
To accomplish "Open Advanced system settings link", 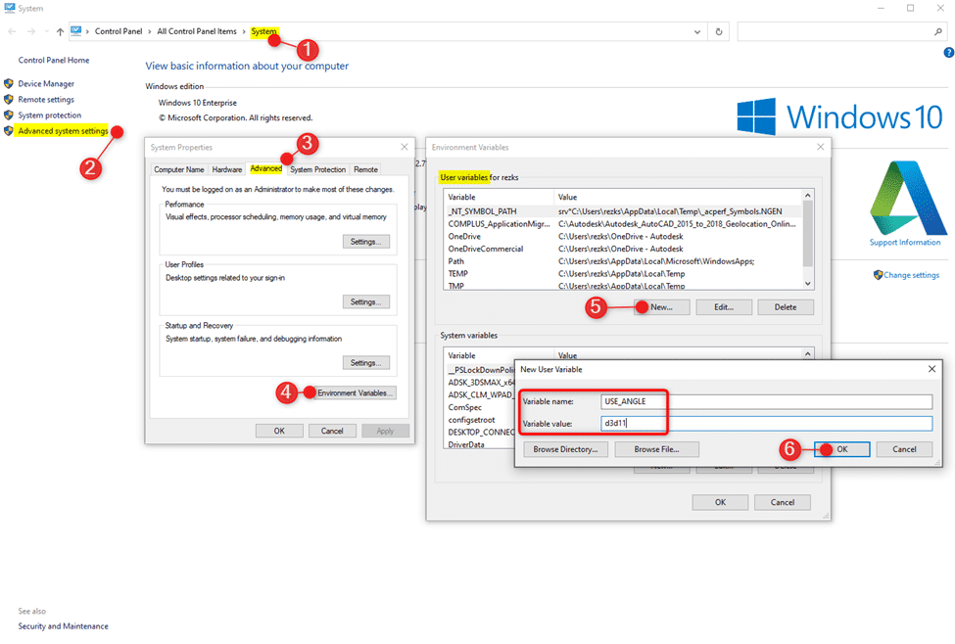I will click(x=64, y=131).
